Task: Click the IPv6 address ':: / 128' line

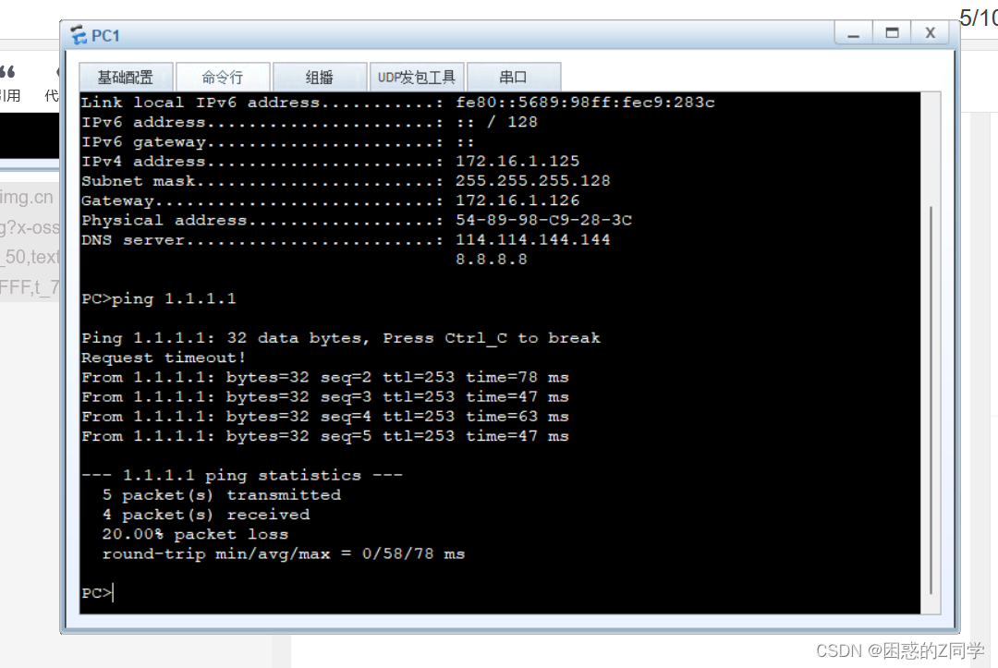Action: (x=310, y=122)
